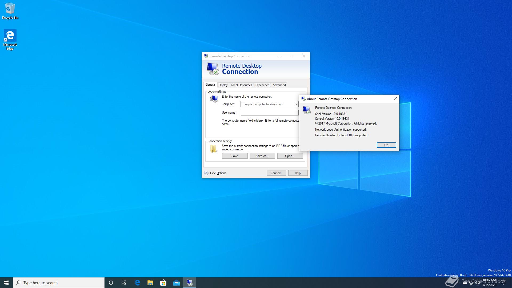Open the network status tray icon

coord(471,283)
